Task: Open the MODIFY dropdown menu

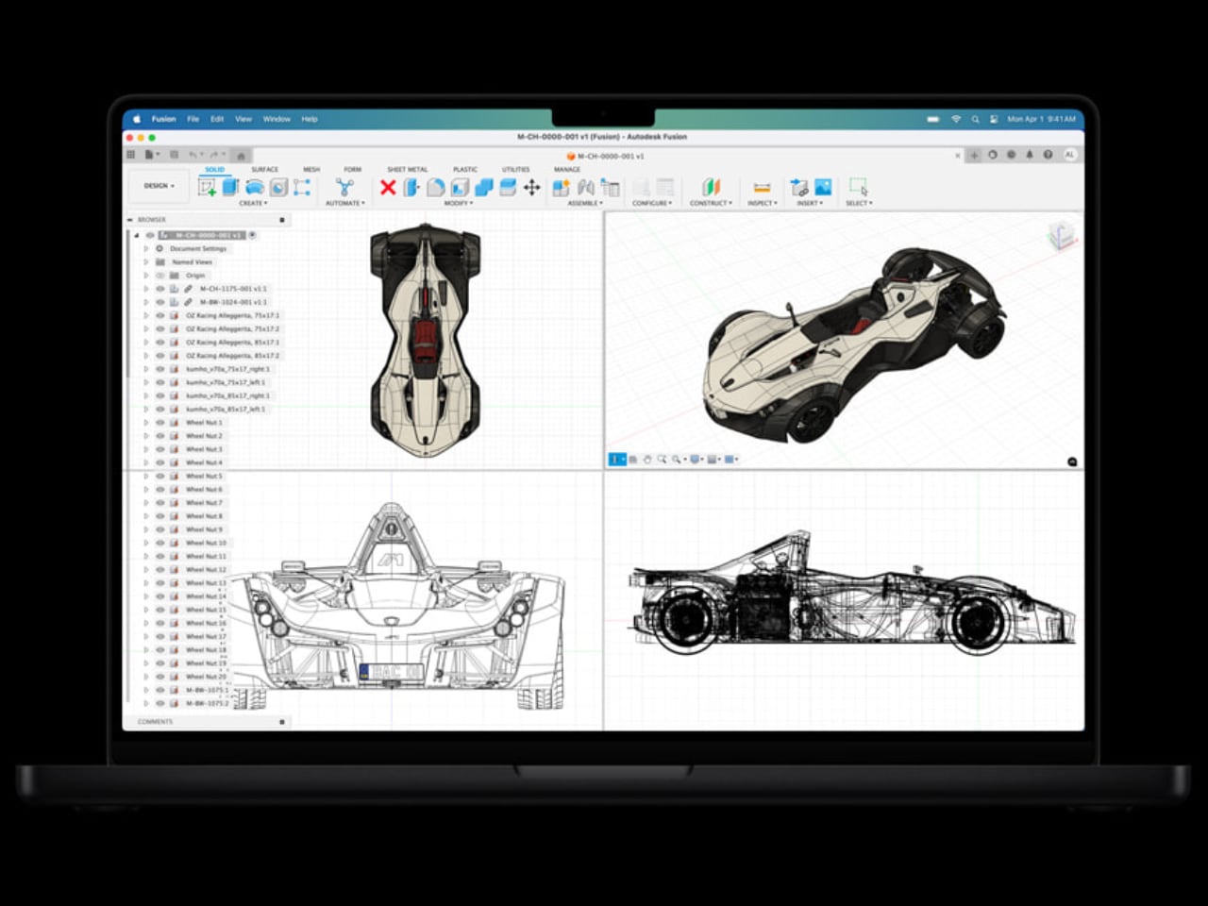Action: tap(458, 203)
